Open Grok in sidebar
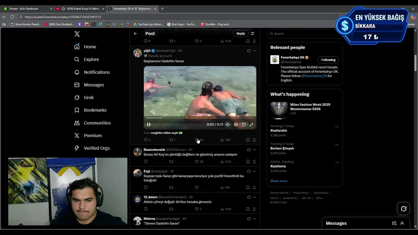The image size is (418, 235). (x=84, y=98)
